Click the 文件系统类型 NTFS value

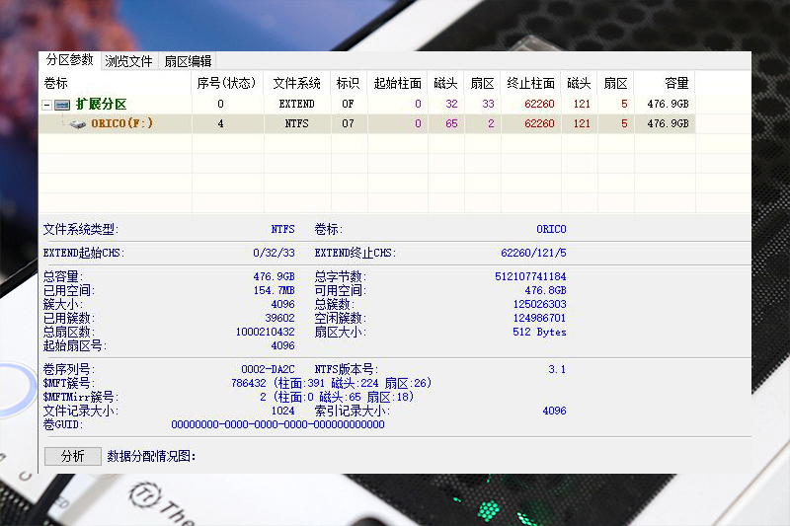(282, 230)
